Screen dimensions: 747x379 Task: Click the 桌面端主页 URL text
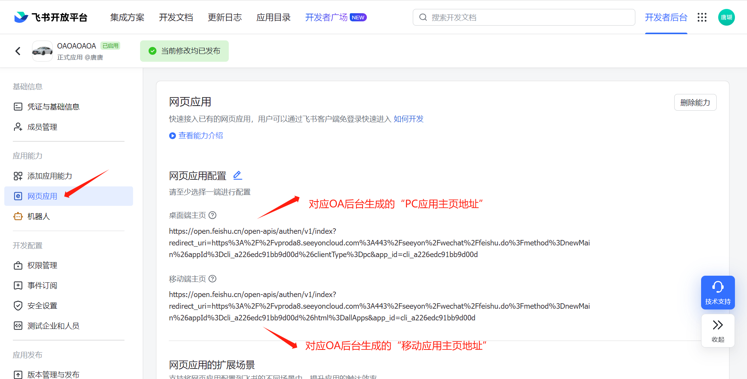379,243
